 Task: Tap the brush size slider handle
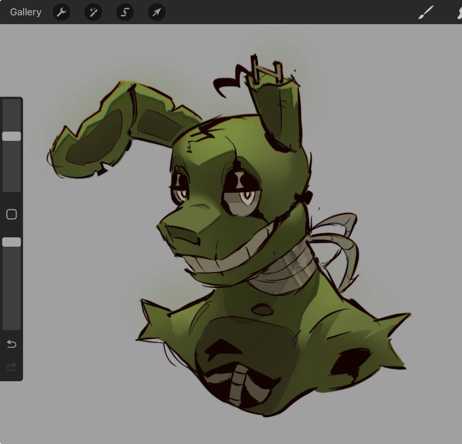point(12,136)
